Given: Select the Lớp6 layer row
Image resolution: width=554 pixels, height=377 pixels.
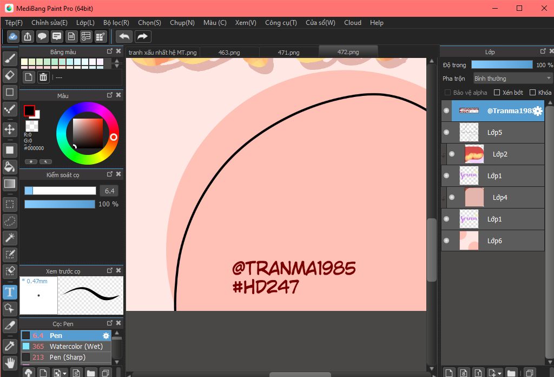Looking at the screenshot, I should point(493,240).
